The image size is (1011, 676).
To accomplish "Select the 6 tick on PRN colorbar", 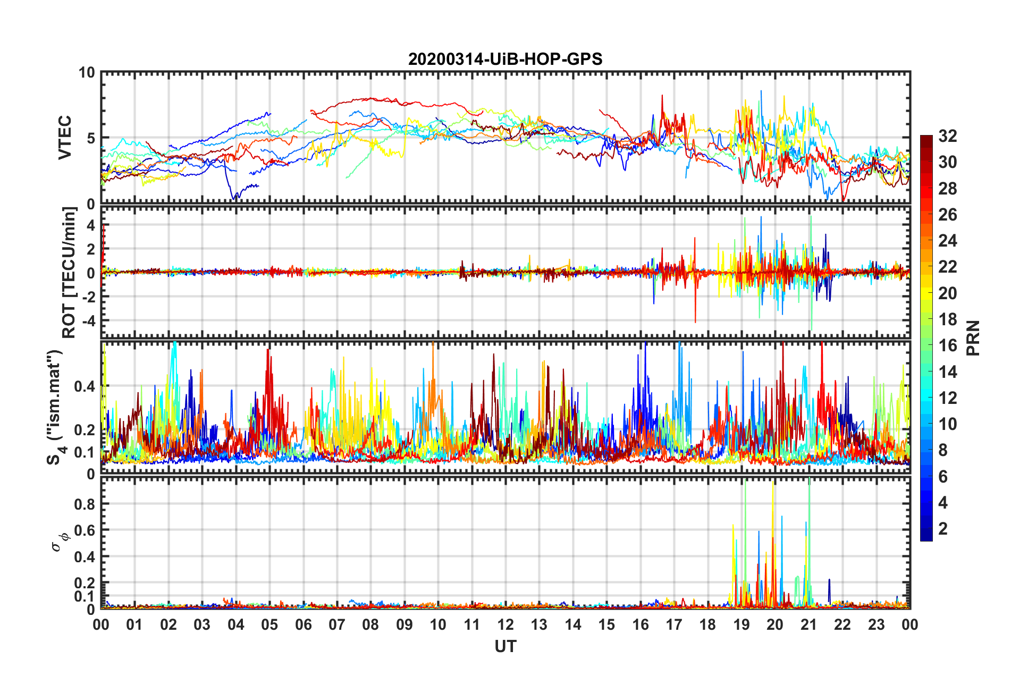I will tap(943, 477).
